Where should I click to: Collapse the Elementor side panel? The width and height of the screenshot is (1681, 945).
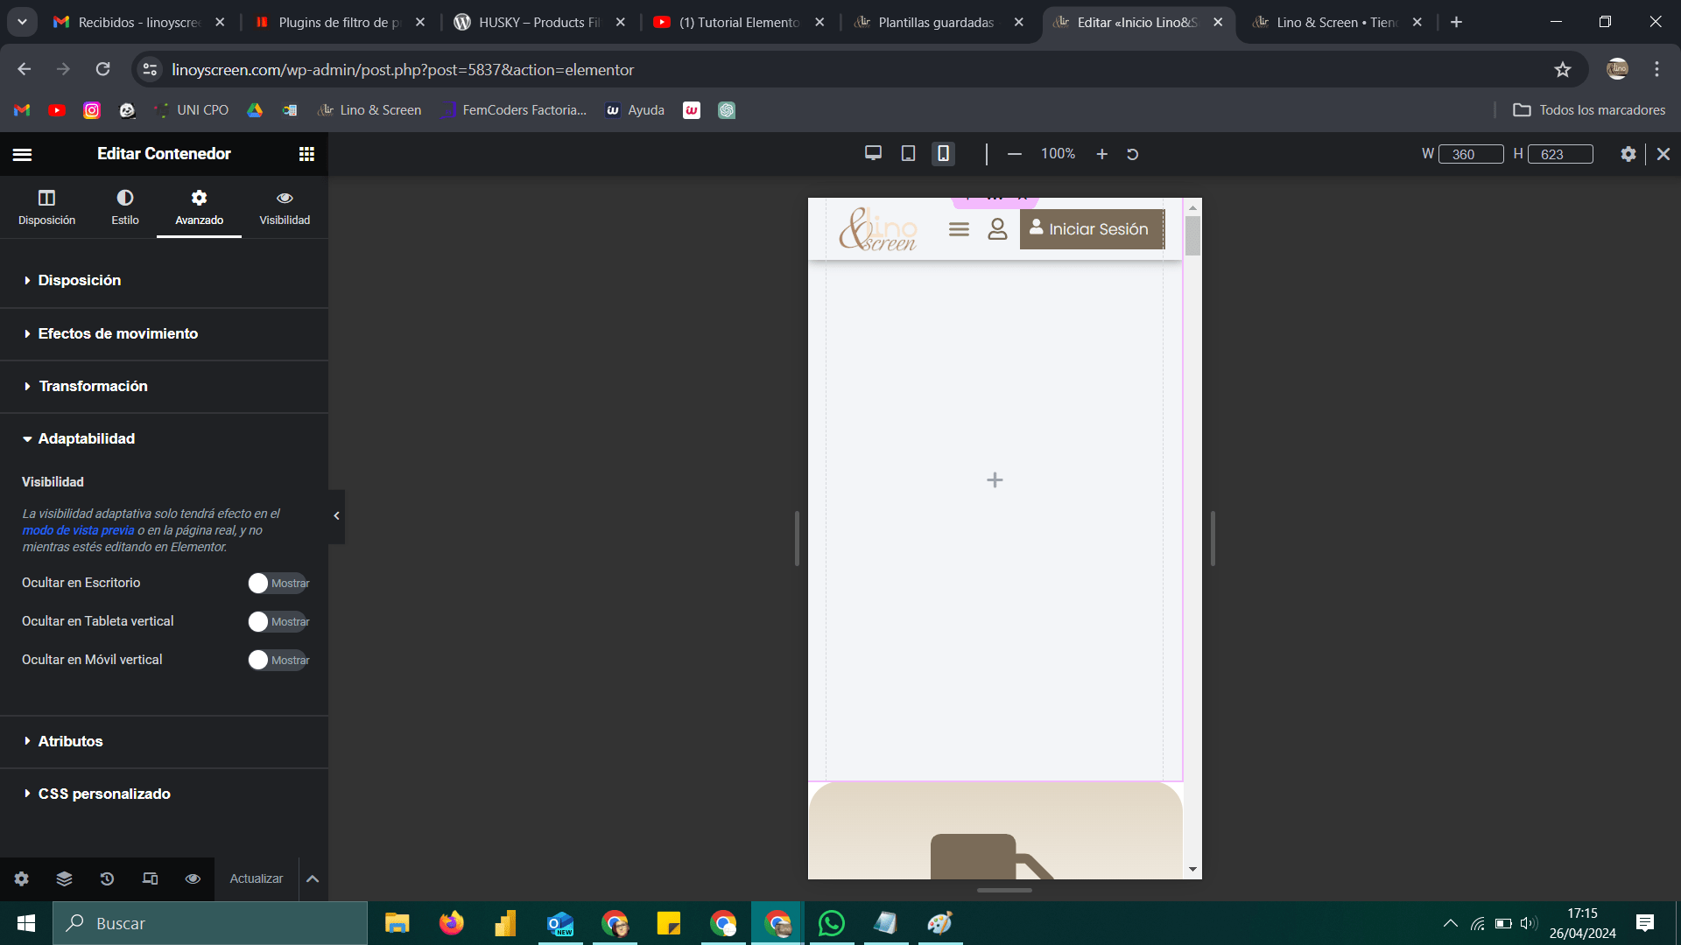(x=336, y=516)
